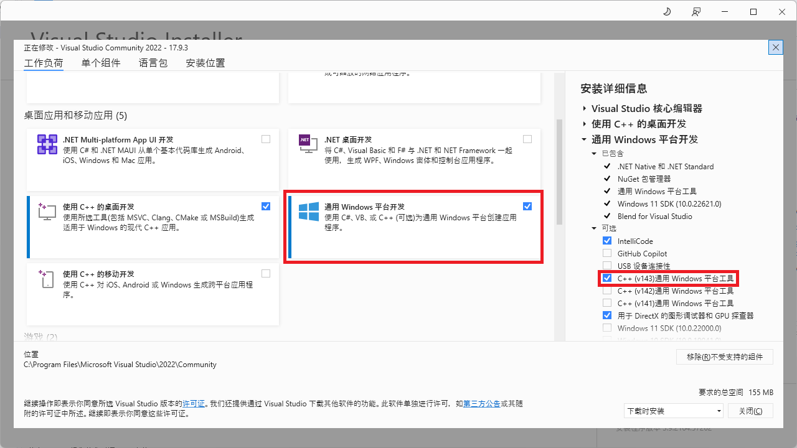797x448 pixels.
Task: Click the Universal Windows Platform logo icon
Action: tap(309, 212)
